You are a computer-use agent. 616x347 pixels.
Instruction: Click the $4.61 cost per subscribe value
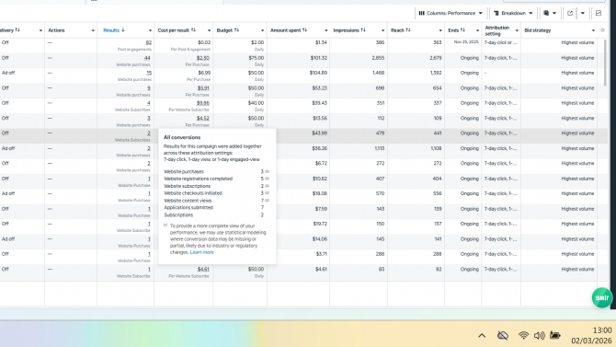click(203, 269)
